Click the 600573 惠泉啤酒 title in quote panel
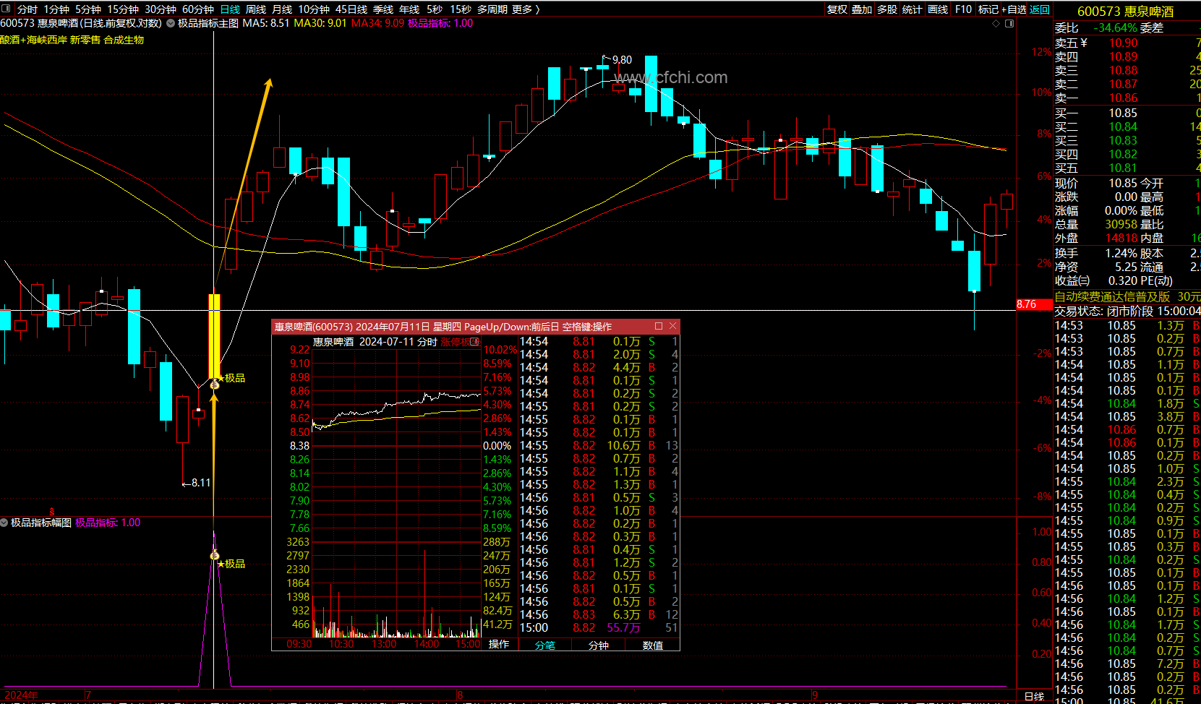 pyautogui.click(x=1125, y=12)
